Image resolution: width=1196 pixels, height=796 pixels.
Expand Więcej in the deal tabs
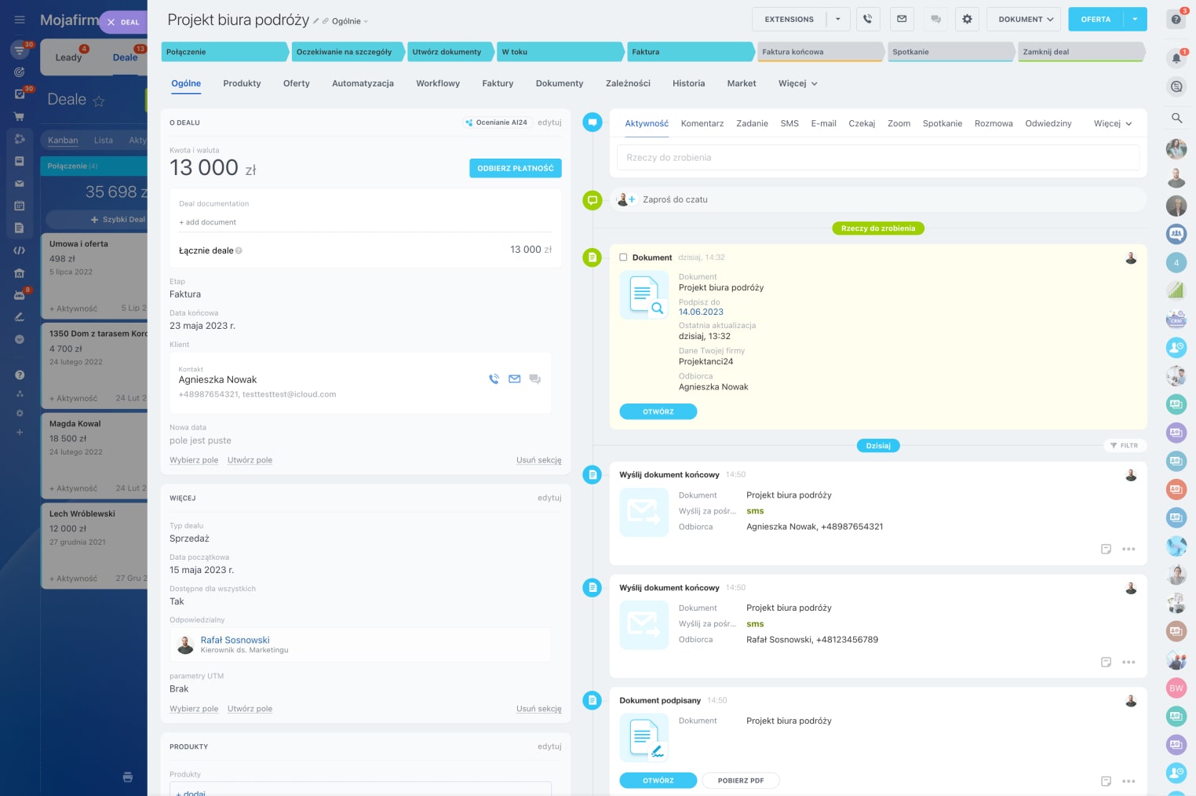[797, 83]
